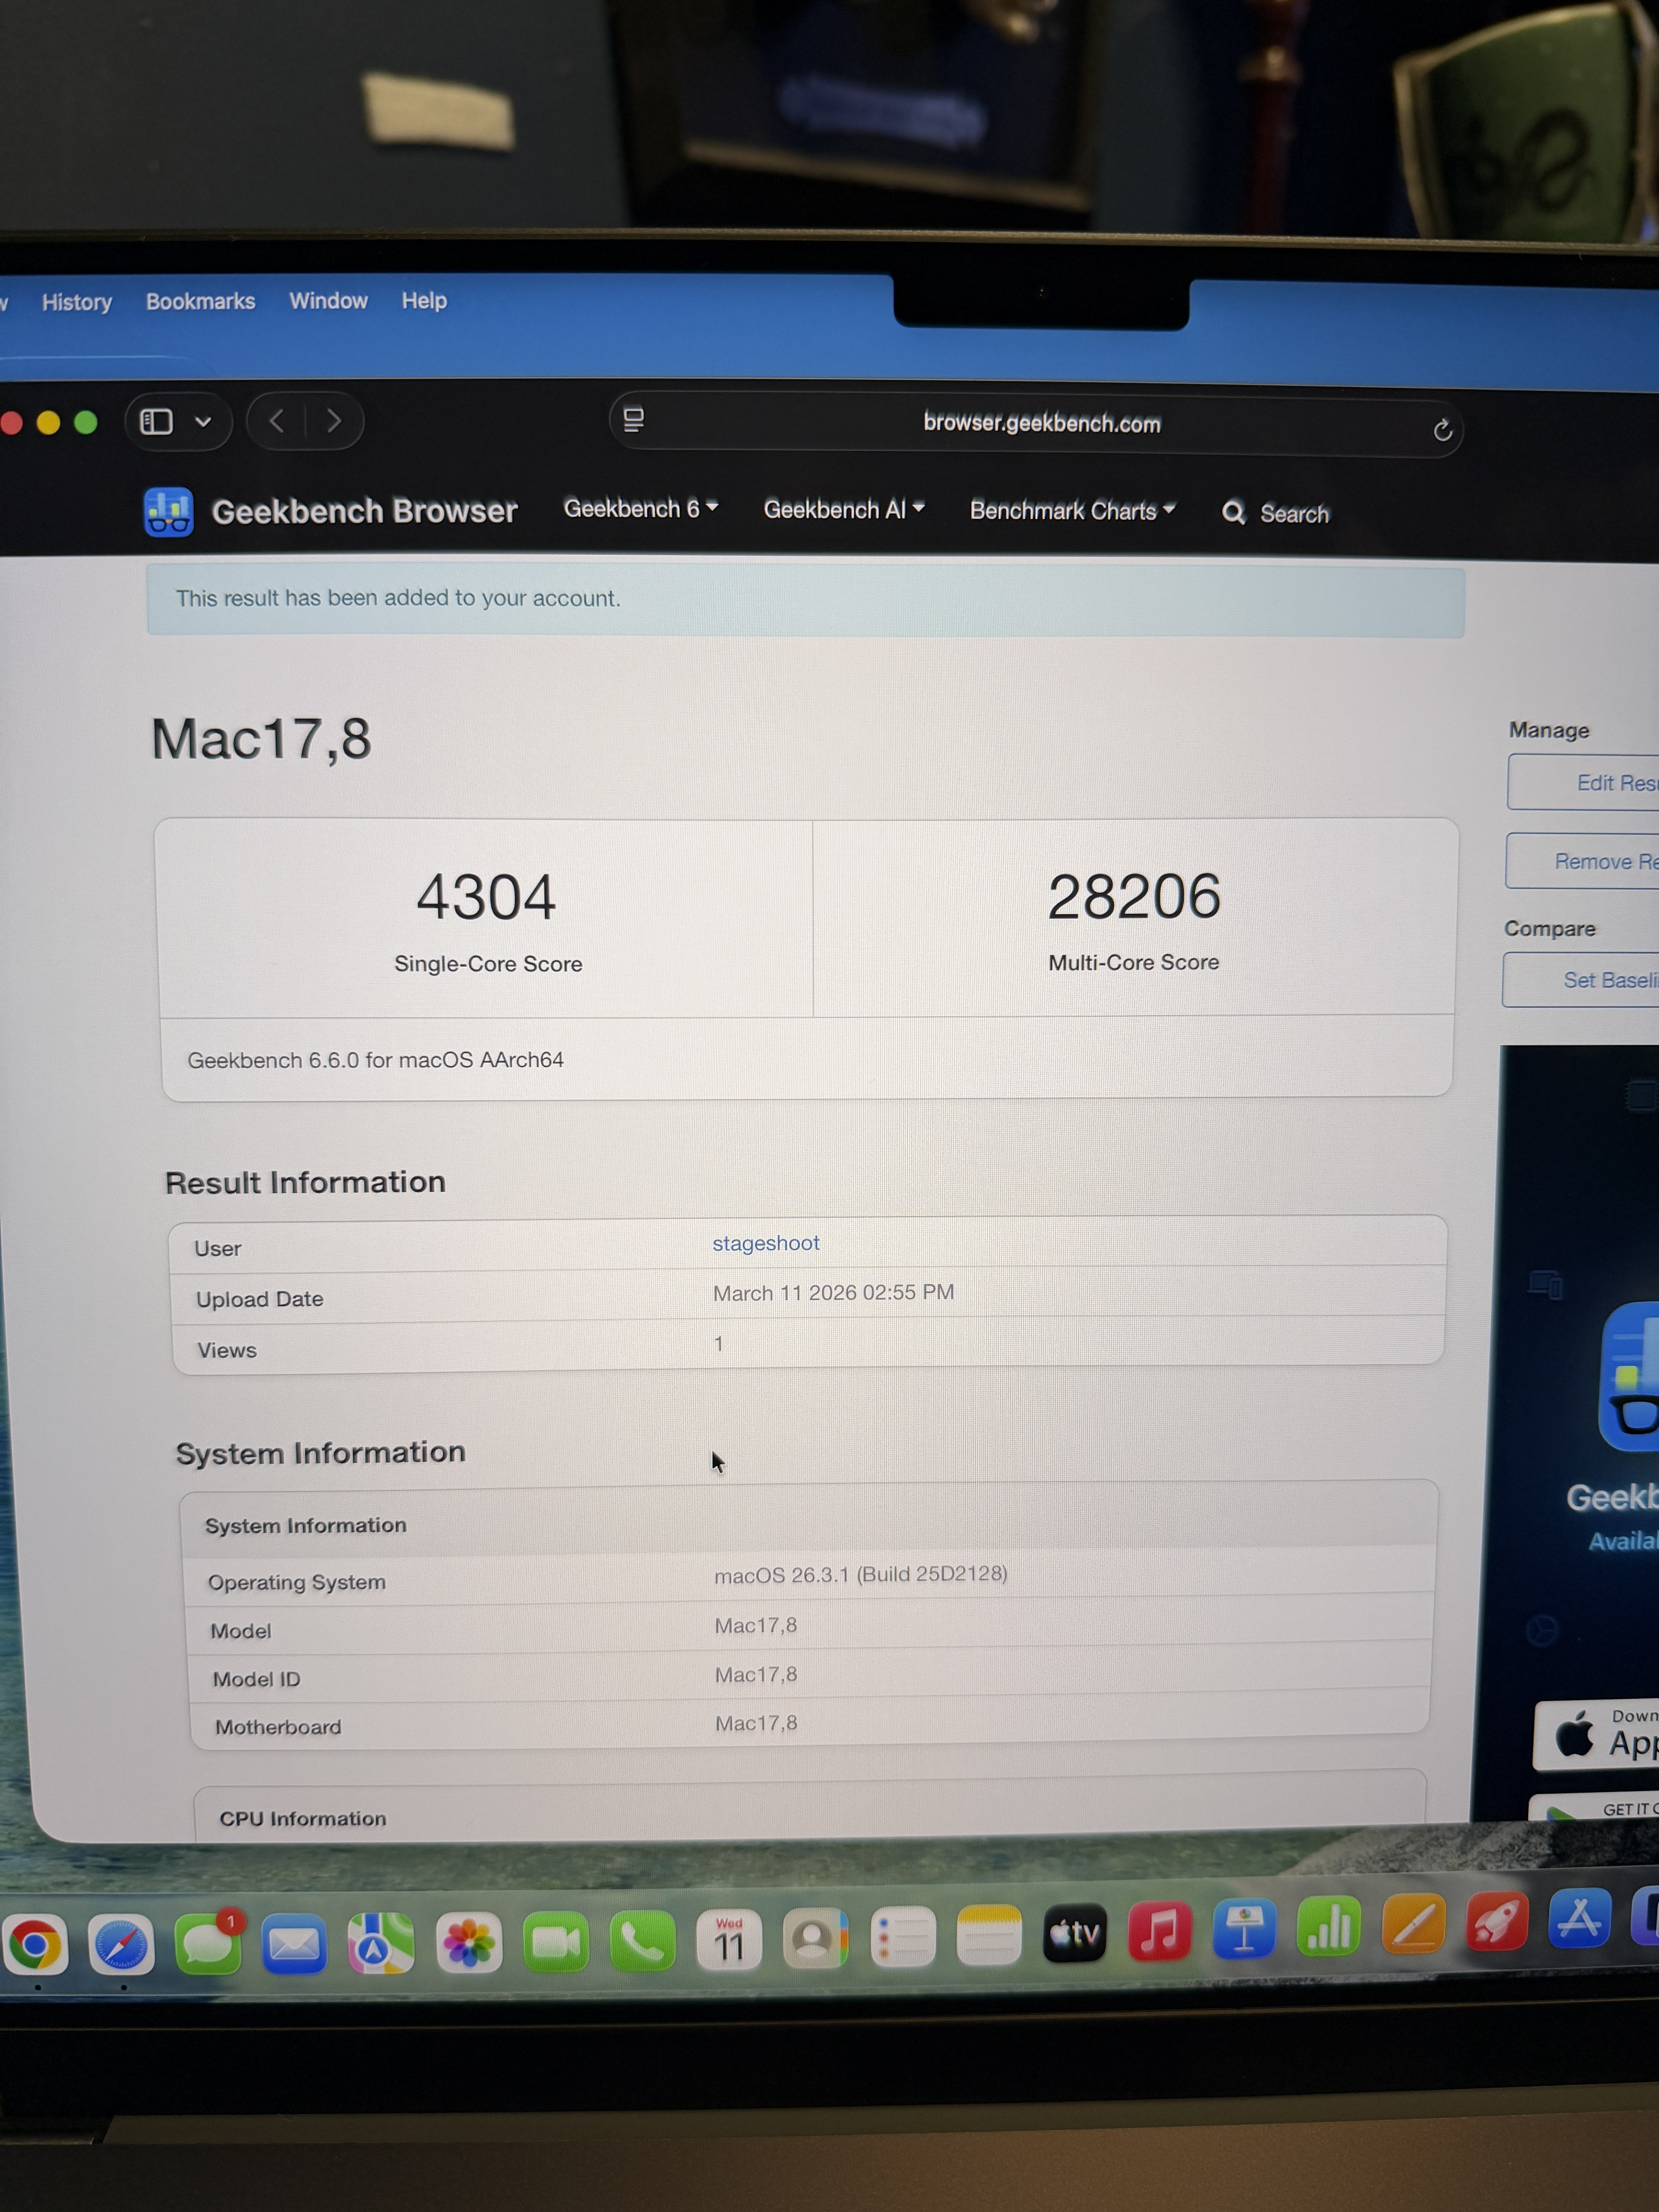Click the Edit Result button

coord(1583,783)
